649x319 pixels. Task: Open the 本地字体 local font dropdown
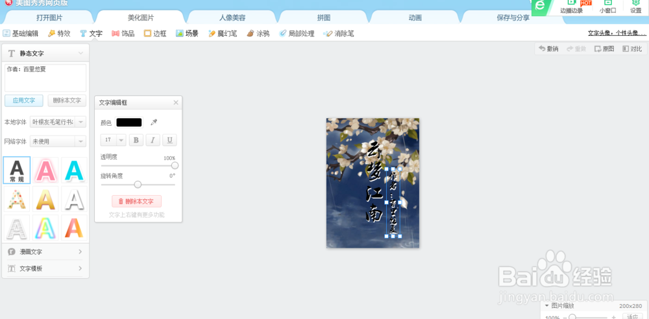pos(58,122)
